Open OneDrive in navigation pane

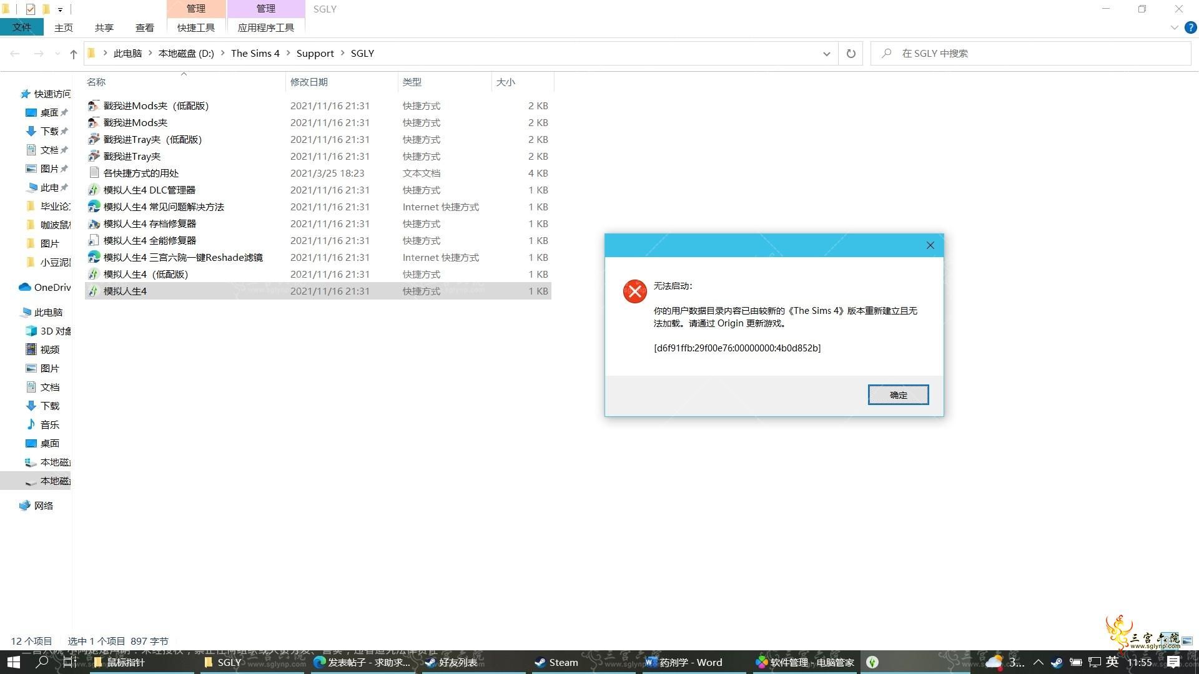point(45,287)
